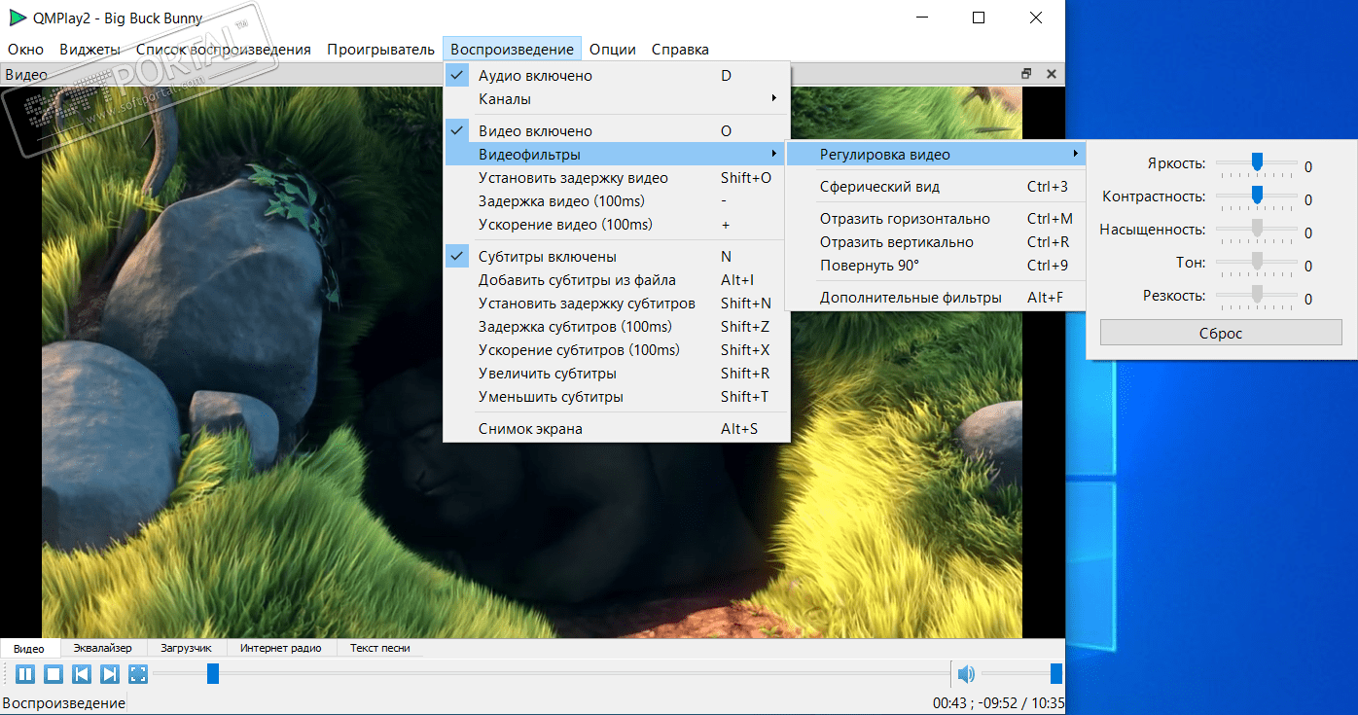Image resolution: width=1358 pixels, height=715 pixels.
Task: Click the Насыщенность slider
Action: coord(1257,229)
